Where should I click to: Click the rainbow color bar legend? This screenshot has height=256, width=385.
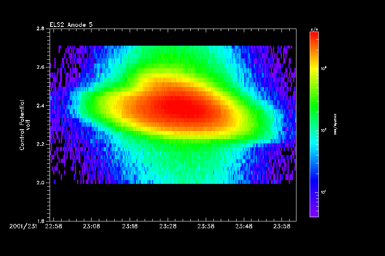click(314, 124)
